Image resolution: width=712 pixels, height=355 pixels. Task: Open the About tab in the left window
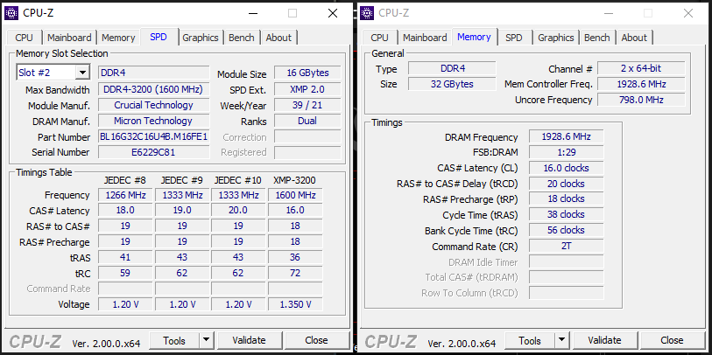coord(278,38)
